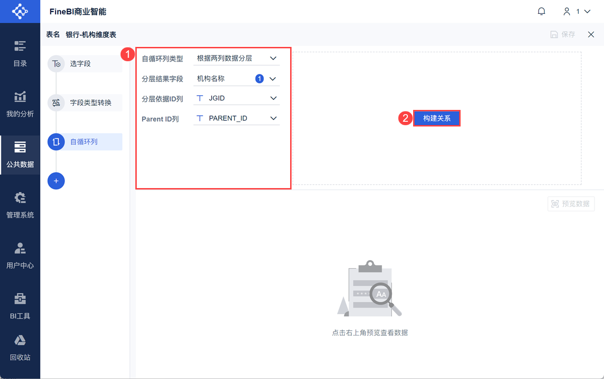
Task: Click 点击右上角预览查看数据 hint text
Action: (x=370, y=333)
